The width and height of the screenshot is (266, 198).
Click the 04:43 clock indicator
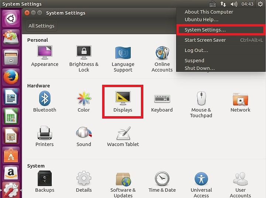[247, 4]
